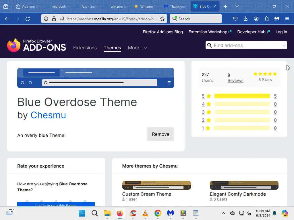
Task: Open the Downloads panel
Action: tap(246, 19)
